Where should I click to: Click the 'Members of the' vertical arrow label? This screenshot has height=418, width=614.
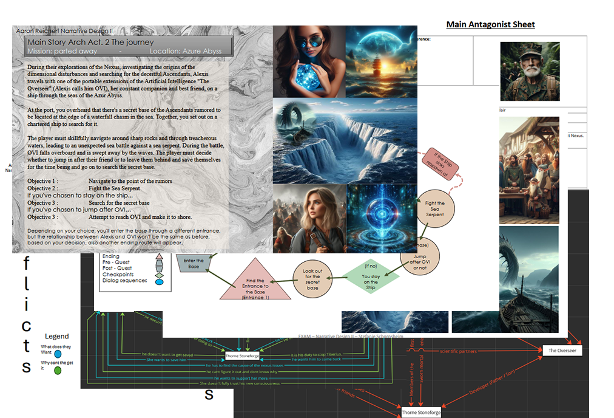[411, 379]
